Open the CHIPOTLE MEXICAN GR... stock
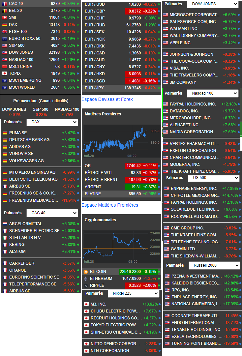Image resolution: width=242 pixels, height=356 pixels. click(x=196, y=195)
